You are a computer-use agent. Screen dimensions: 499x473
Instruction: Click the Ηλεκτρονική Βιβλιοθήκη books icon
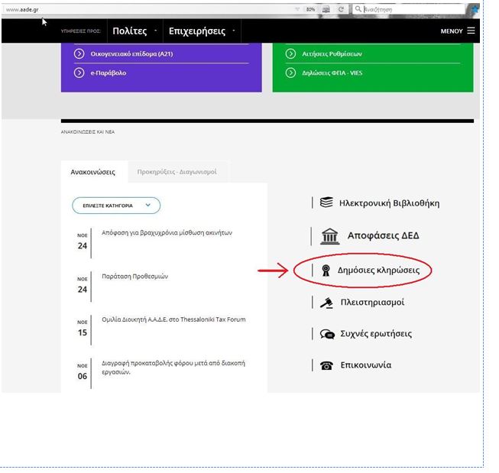326,202
